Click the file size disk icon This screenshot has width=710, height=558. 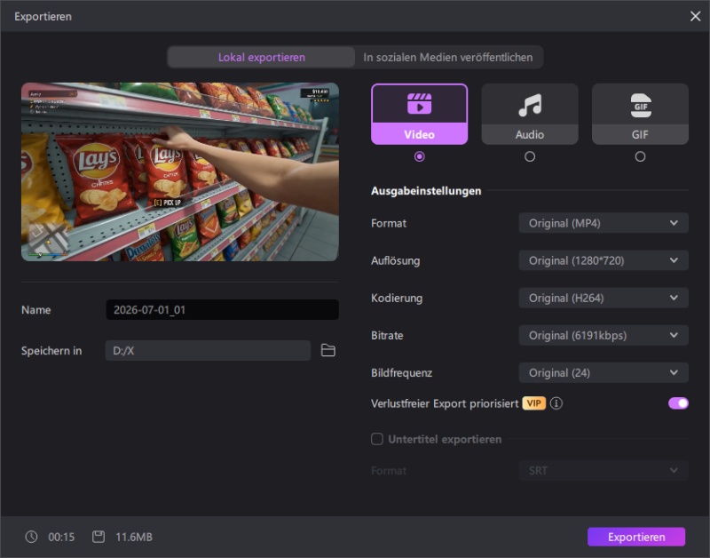pyautogui.click(x=99, y=537)
